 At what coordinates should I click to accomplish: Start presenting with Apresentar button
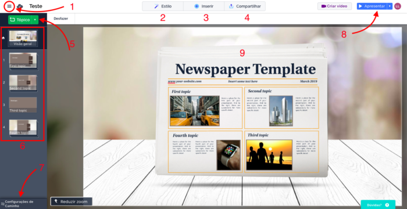(372, 6)
